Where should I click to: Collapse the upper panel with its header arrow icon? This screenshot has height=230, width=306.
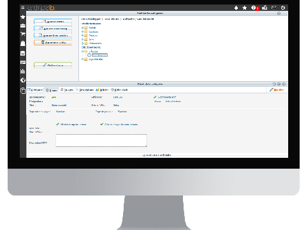279,13
